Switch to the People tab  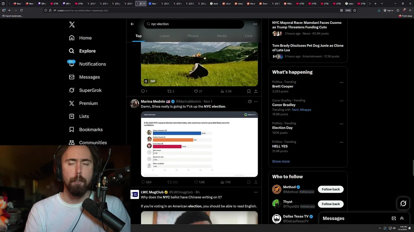coord(193,36)
